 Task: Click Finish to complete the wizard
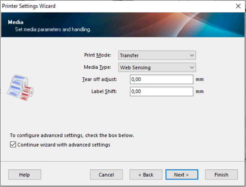point(221,175)
